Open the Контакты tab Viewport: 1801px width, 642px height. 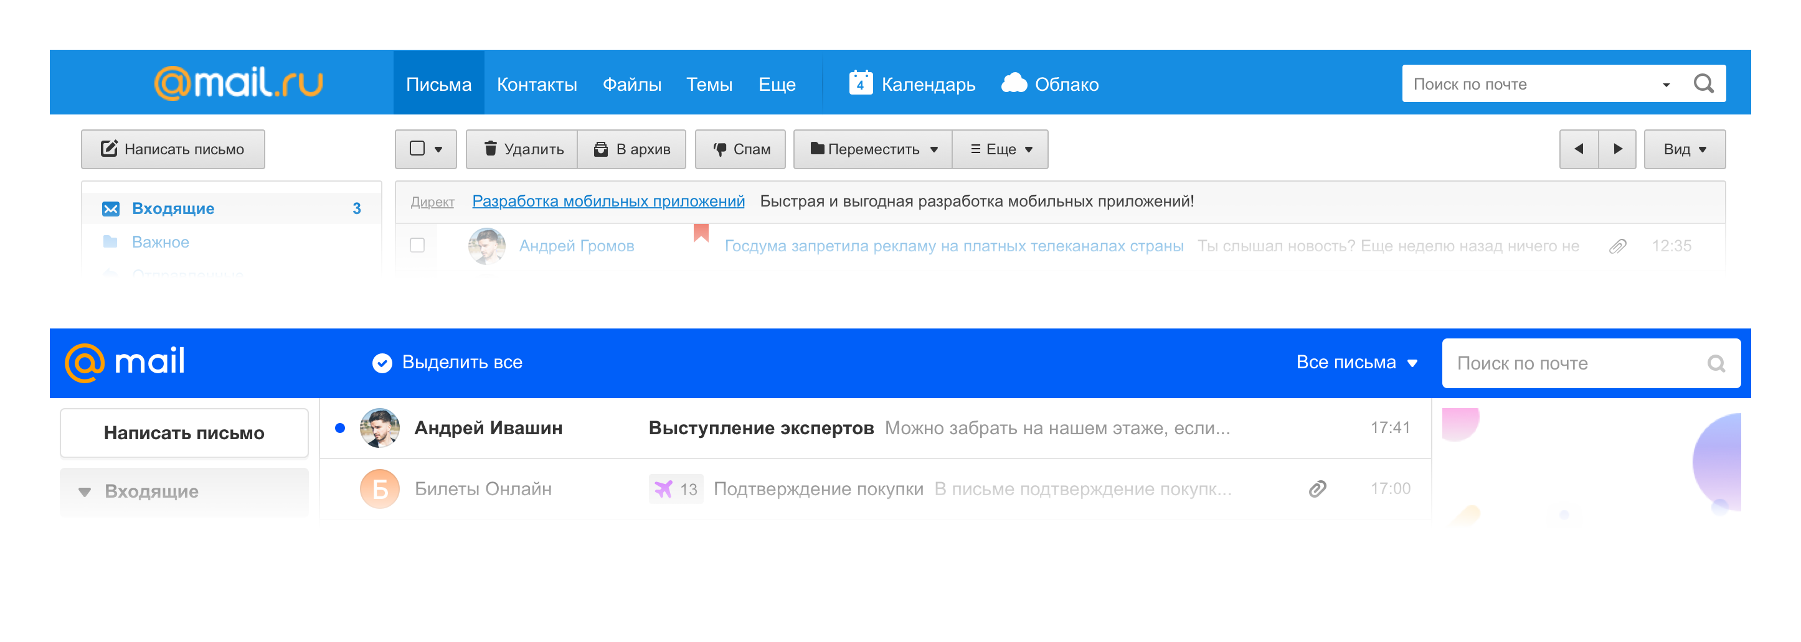pos(537,84)
